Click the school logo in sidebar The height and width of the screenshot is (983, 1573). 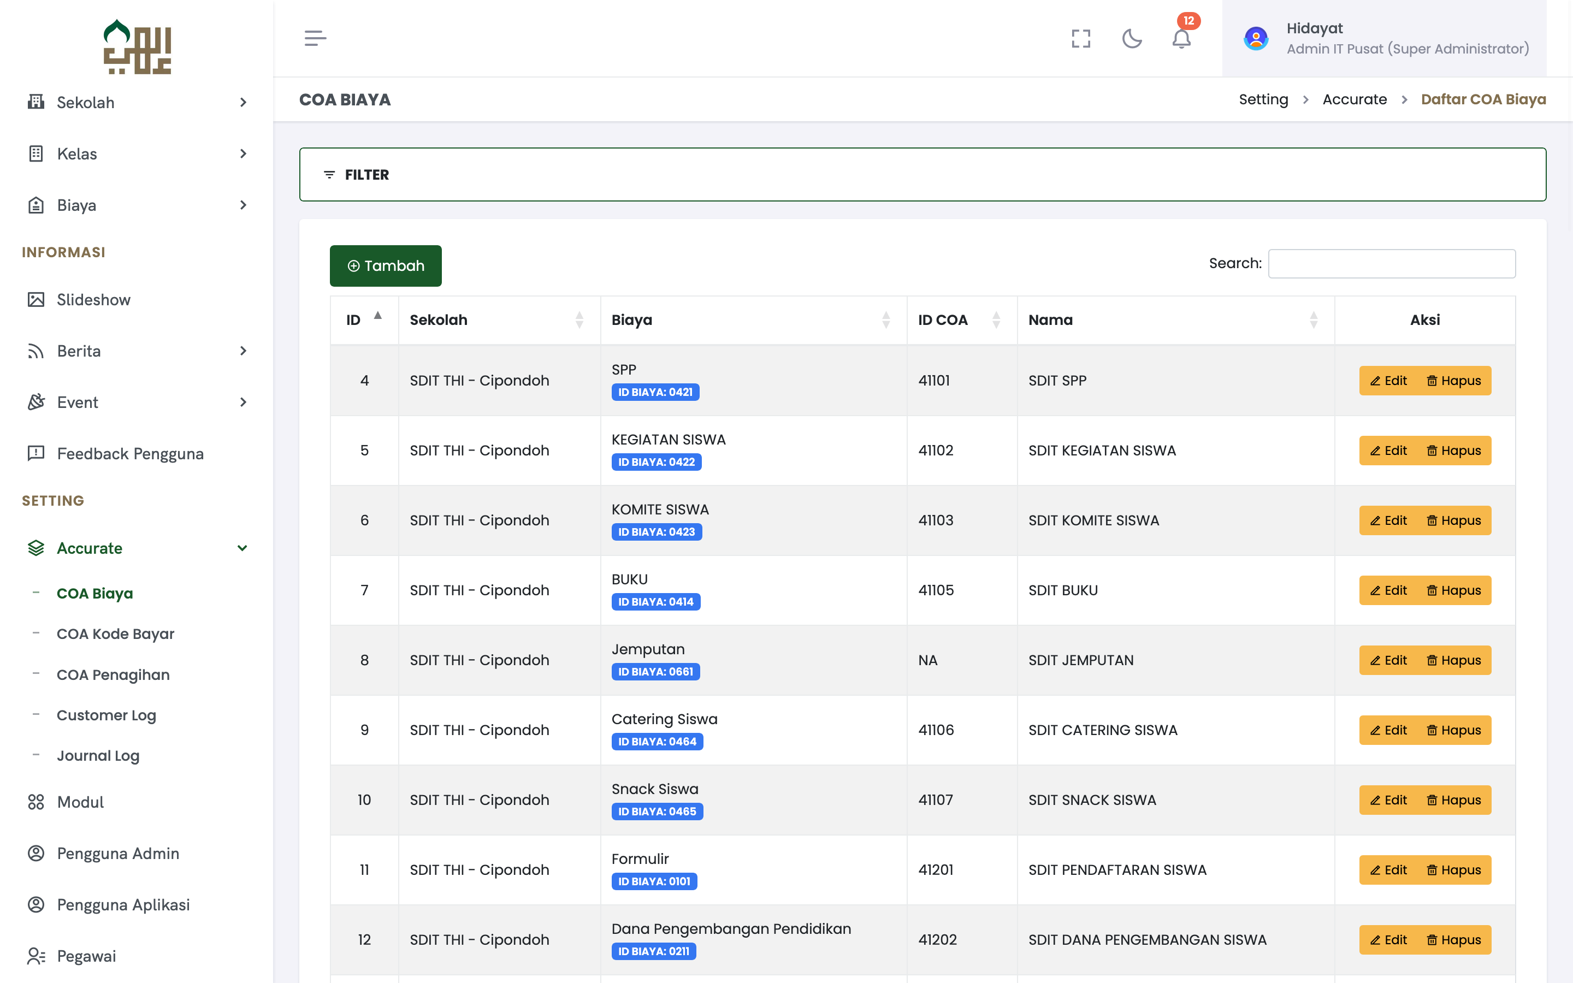coord(137,46)
